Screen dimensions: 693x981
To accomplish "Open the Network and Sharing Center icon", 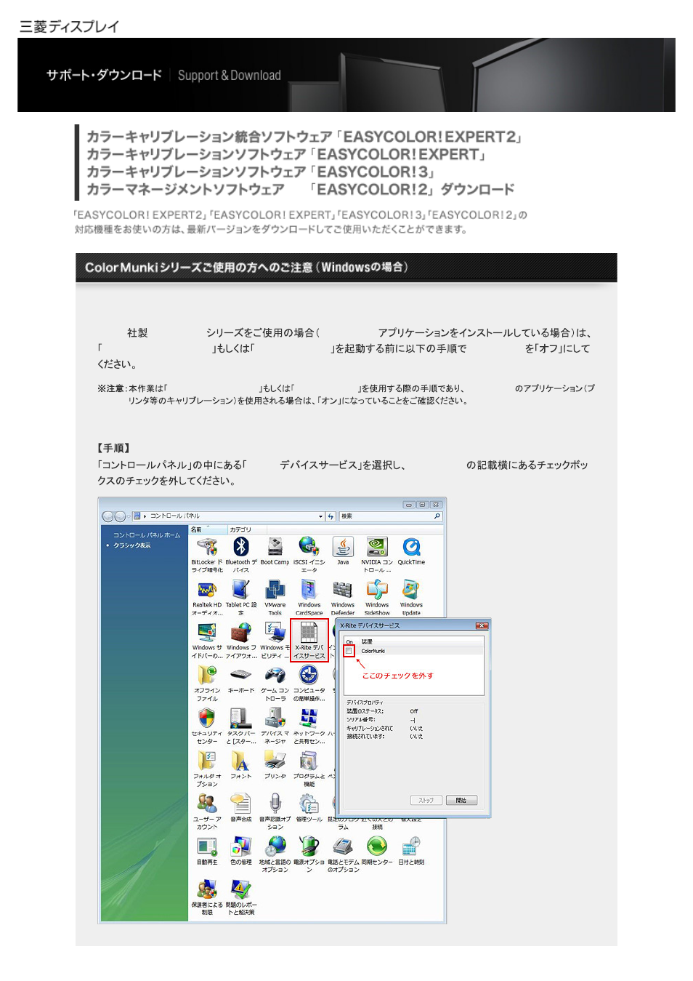I will [309, 726].
